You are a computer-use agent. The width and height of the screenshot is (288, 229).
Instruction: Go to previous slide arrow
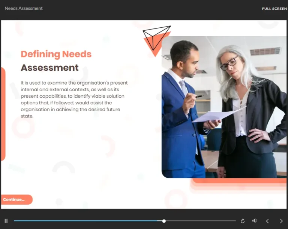(267, 221)
